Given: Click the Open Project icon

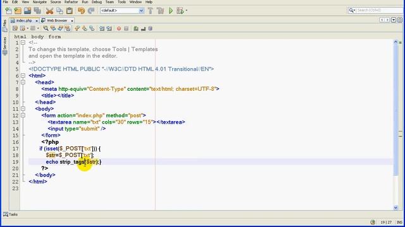Looking at the screenshot, I should (x=27, y=11).
